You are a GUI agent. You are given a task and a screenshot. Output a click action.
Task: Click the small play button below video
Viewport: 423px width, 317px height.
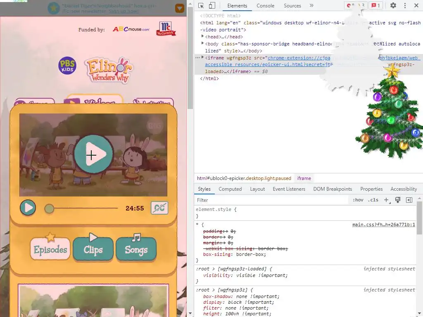coord(28,208)
